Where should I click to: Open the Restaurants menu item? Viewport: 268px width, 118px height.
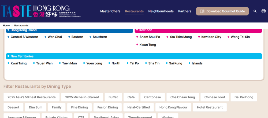134,11
